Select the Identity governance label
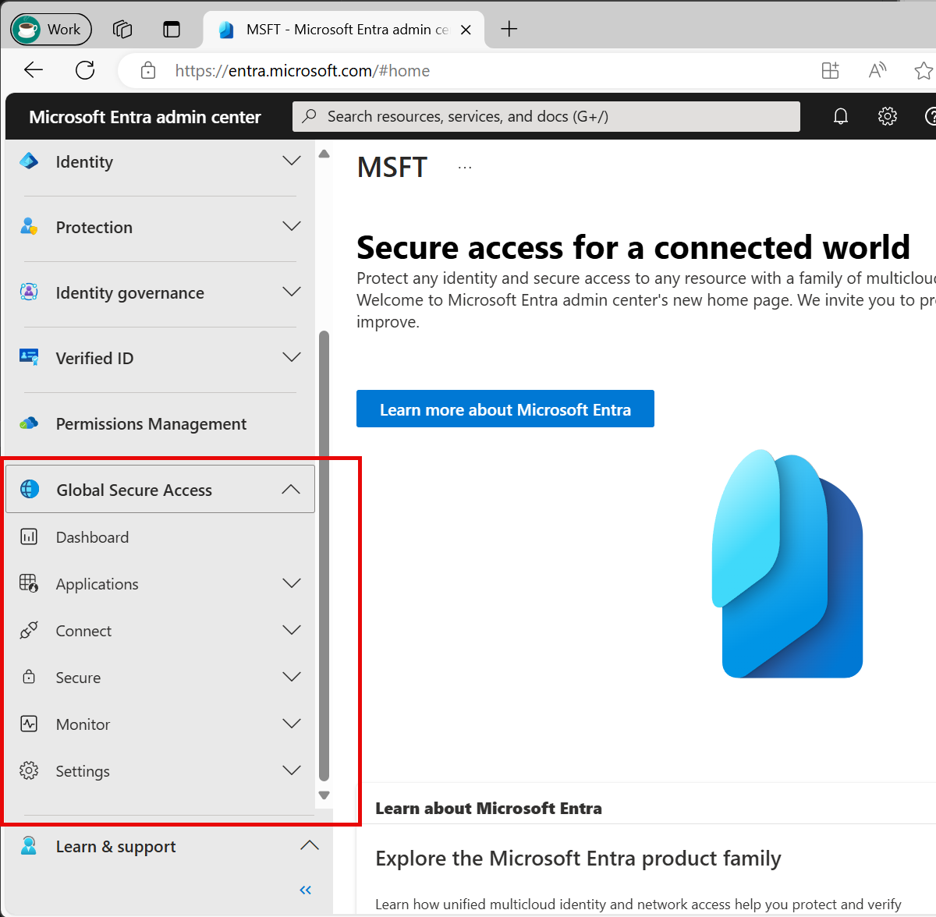This screenshot has height=917, width=936. [x=130, y=293]
